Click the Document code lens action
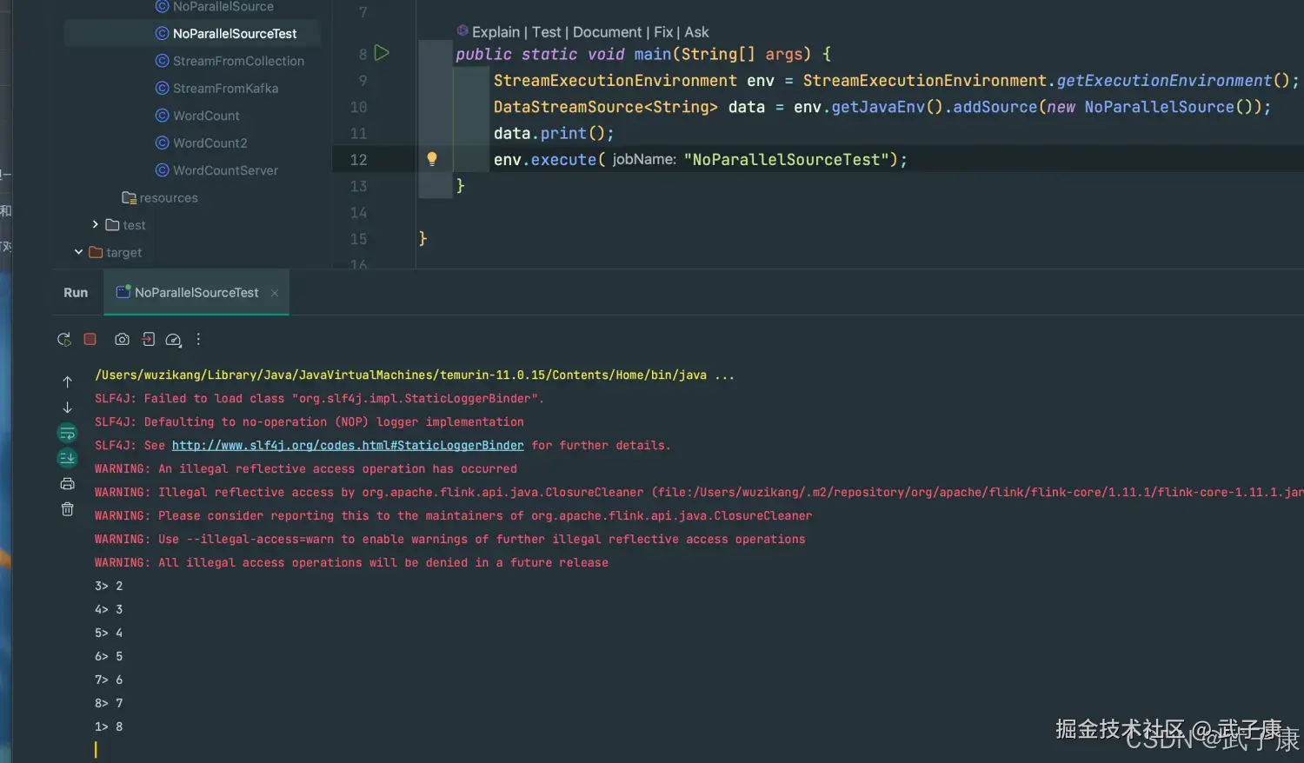Image resolution: width=1304 pixels, height=763 pixels. (607, 32)
